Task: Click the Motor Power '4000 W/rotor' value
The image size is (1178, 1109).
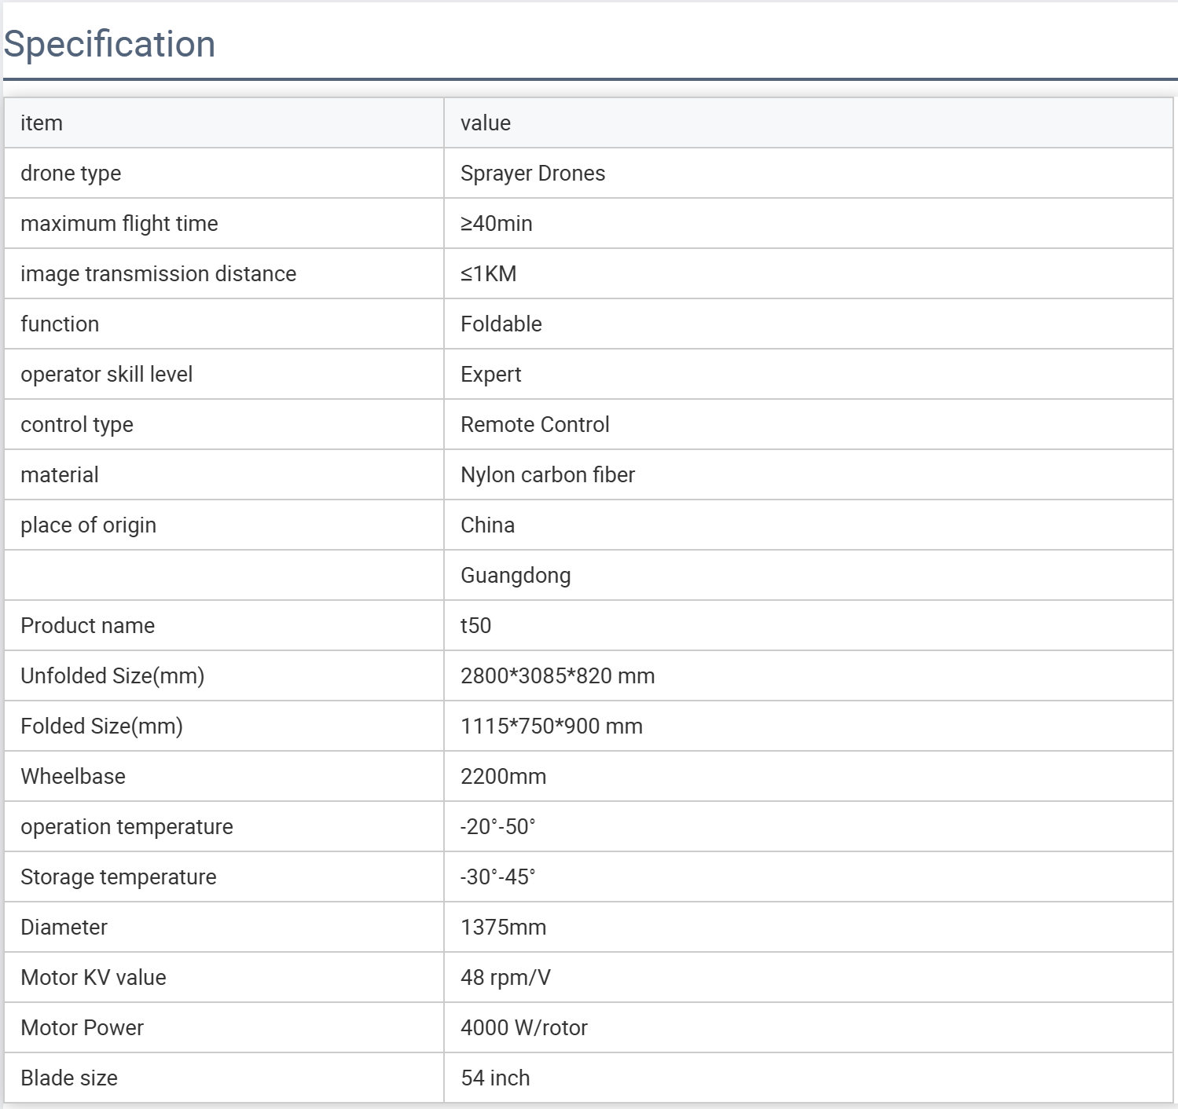Action: (524, 1028)
